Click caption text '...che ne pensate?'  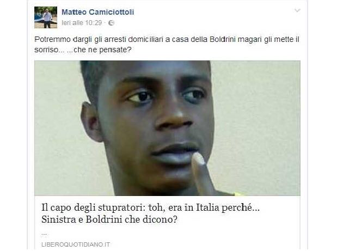click(x=99, y=50)
